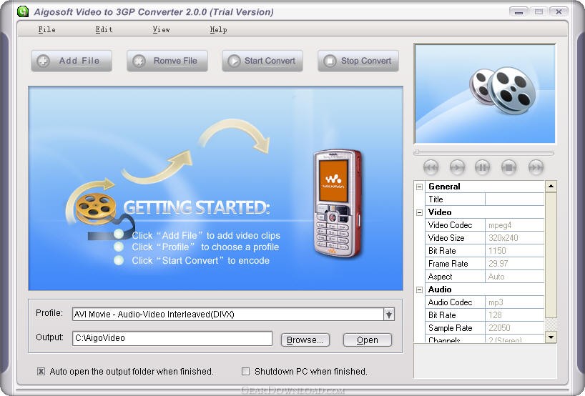Screen dimensions: 585x396
Task: Click the preview seek slider
Action: [x=484, y=152]
